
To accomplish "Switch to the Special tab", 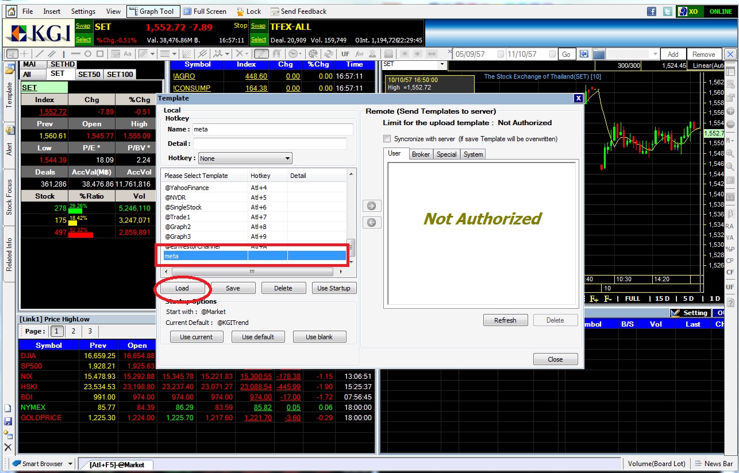I will (447, 154).
